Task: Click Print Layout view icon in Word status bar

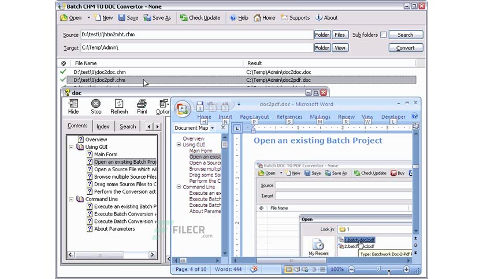Action: tap(288, 269)
